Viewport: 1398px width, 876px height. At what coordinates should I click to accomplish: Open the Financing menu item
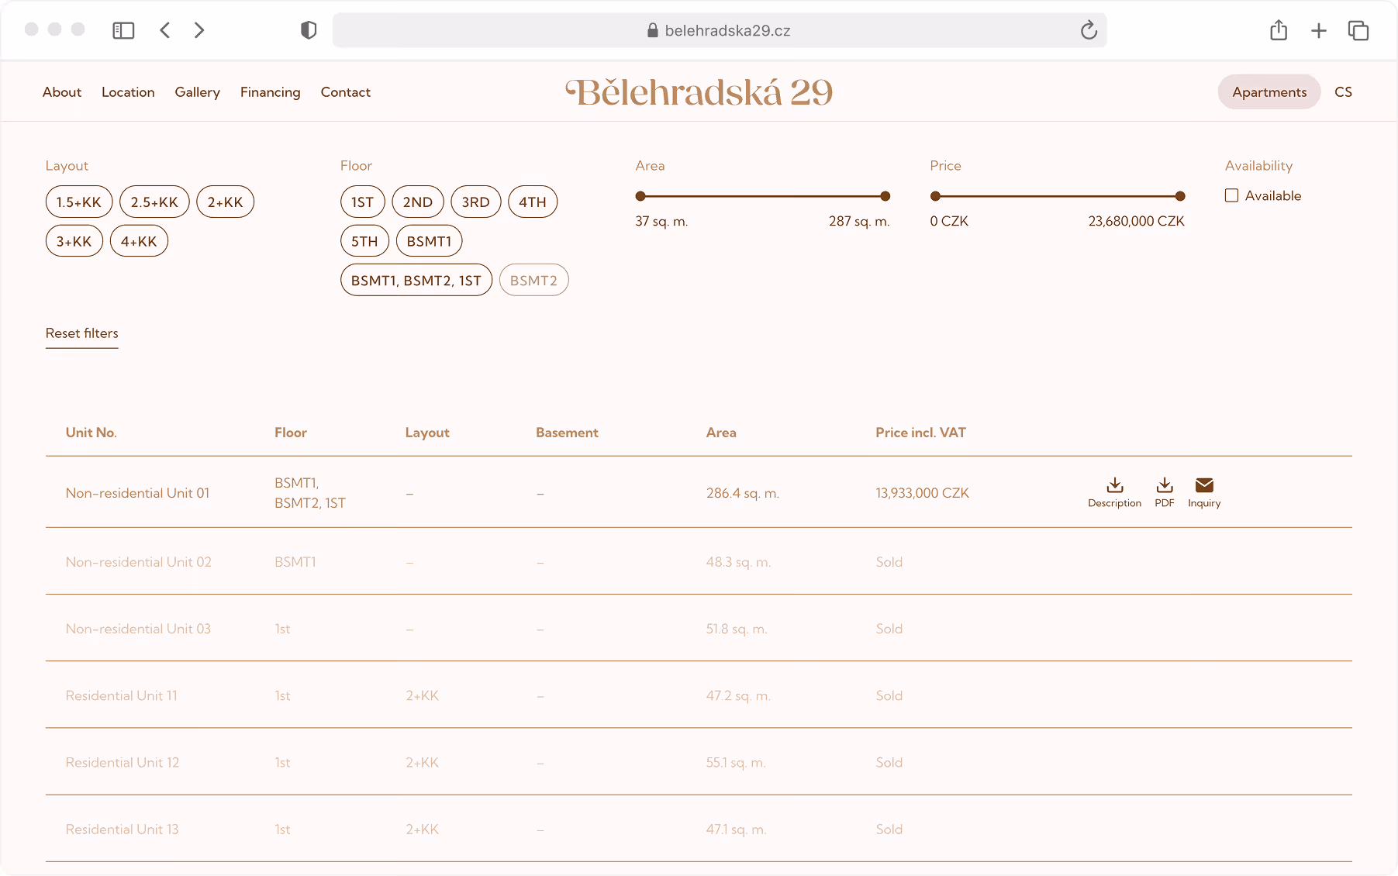(270, 91)
